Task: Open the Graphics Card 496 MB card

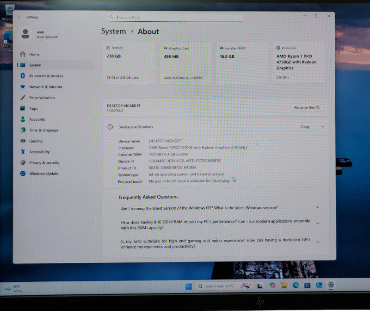Action: click(186, 63)
